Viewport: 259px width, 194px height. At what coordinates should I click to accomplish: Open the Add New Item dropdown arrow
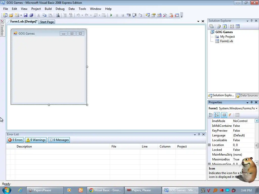[x=21, y=15]
